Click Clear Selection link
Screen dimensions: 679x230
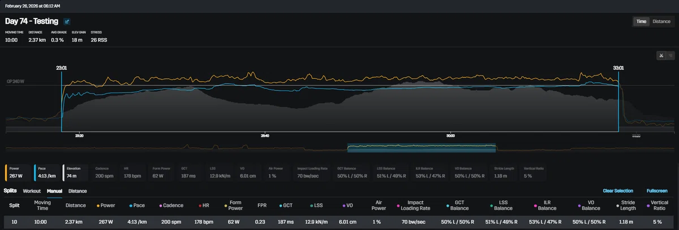coord(618,191)
